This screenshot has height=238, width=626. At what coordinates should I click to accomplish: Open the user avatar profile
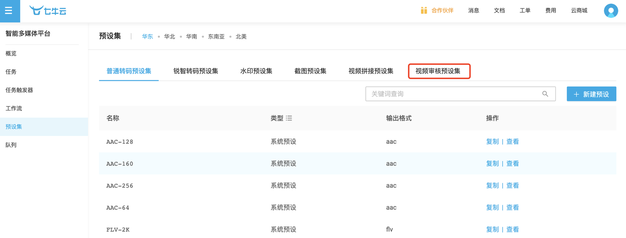pyautogui.click(x=611, y=10)
